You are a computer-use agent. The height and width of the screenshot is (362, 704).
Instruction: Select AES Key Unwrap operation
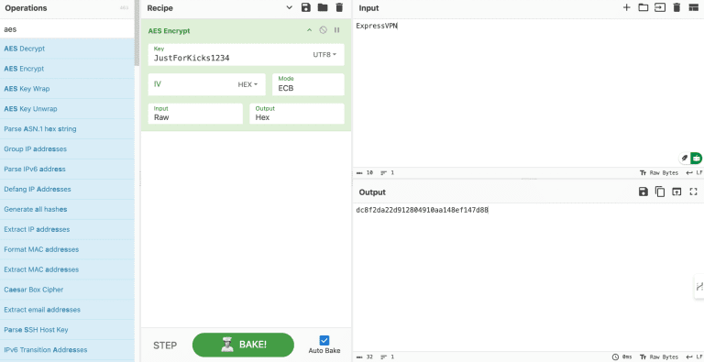click(67, 109)
